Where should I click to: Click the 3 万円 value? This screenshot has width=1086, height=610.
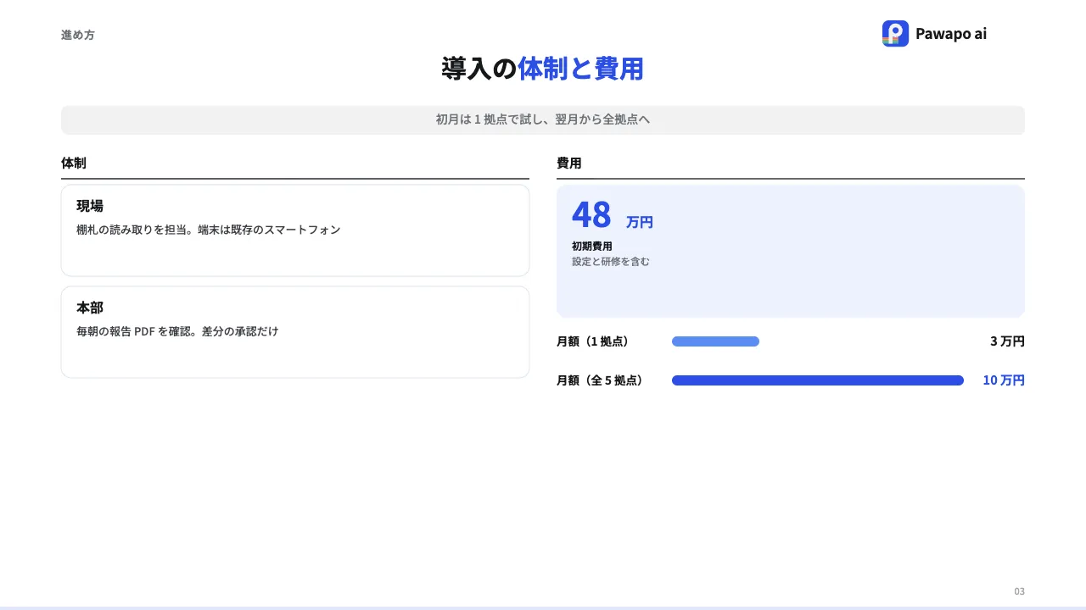1007,341
